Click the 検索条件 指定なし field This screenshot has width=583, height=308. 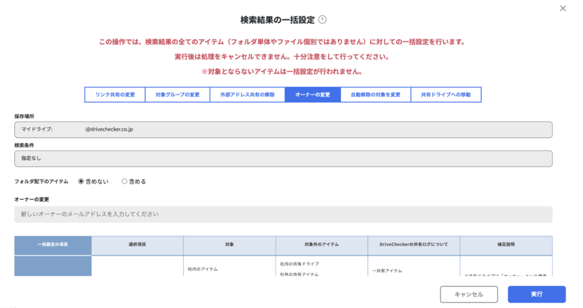(x=284, y=159)
